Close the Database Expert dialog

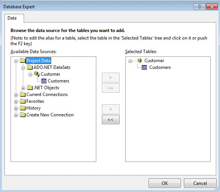point(212,7)
